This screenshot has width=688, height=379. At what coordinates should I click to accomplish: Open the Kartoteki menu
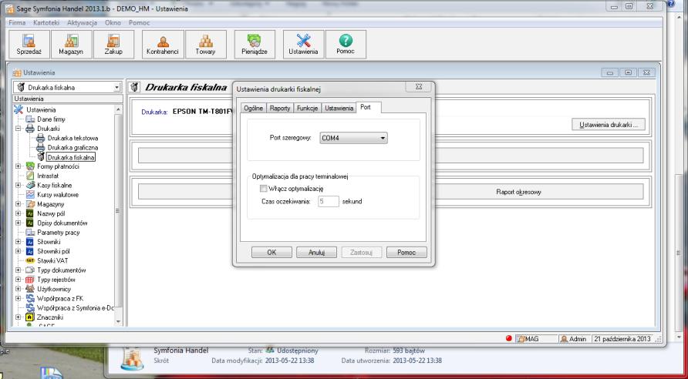[x=46, y=22]
